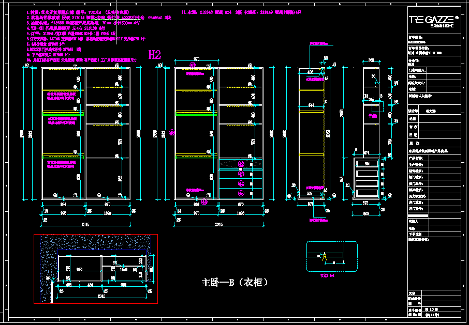Select circled part number 43 on drawer
This screenshot has width=469, height=325.
click(241, 174)
